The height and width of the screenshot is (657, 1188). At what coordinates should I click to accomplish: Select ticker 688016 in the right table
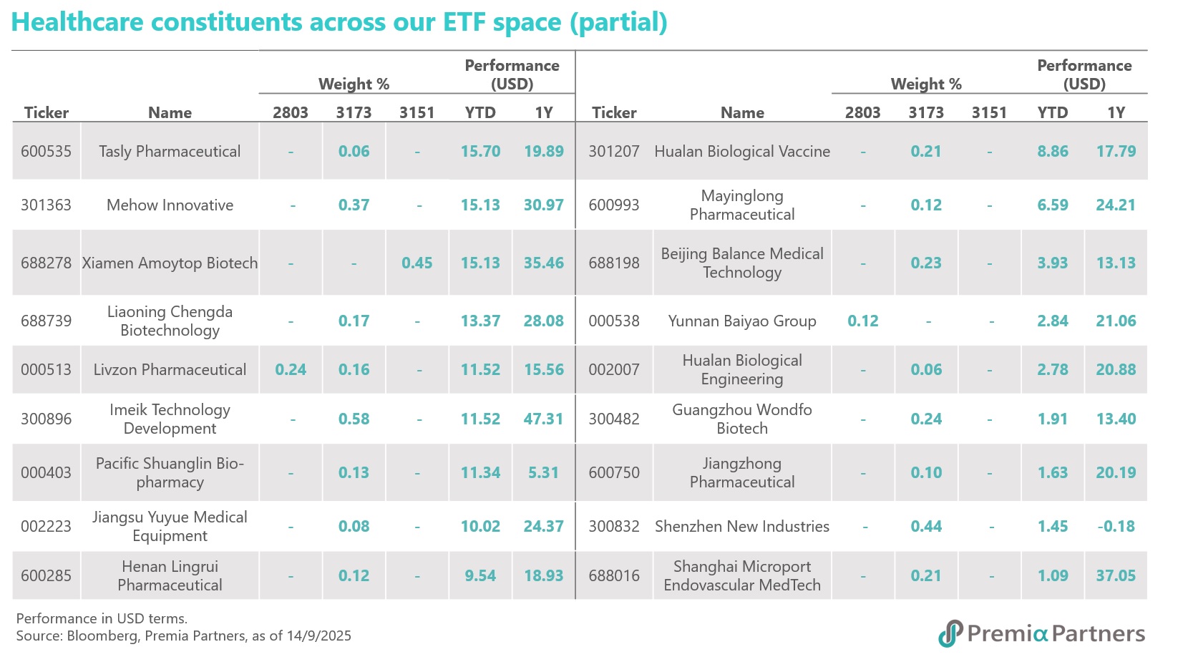[614, 576]
